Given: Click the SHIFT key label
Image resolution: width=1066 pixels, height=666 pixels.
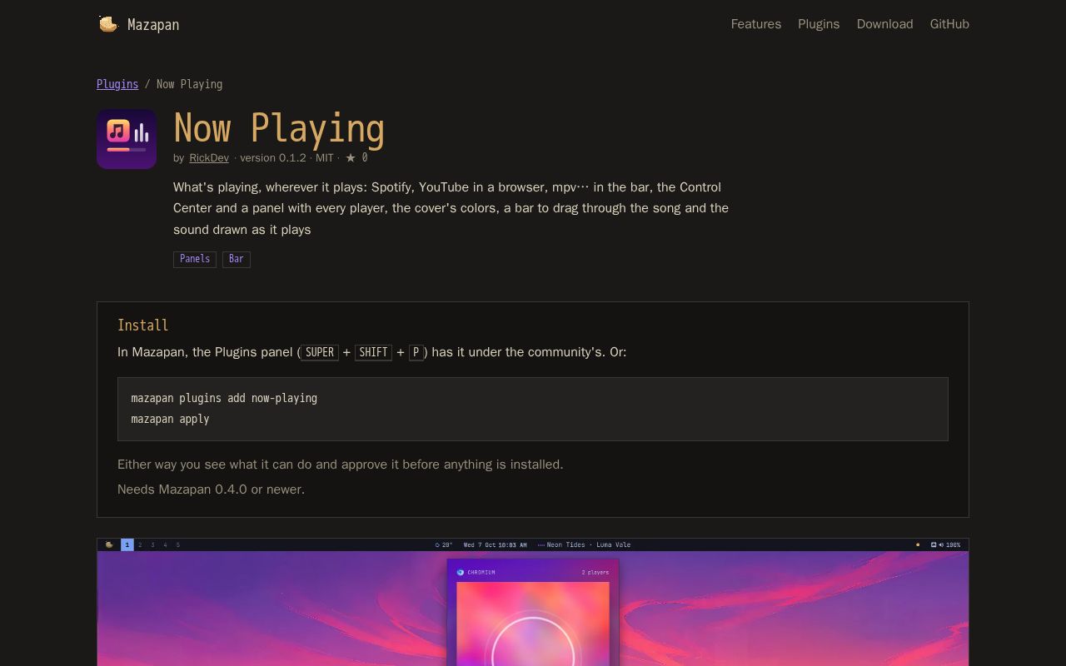Looking at the screenshot, I should point(373,352).
